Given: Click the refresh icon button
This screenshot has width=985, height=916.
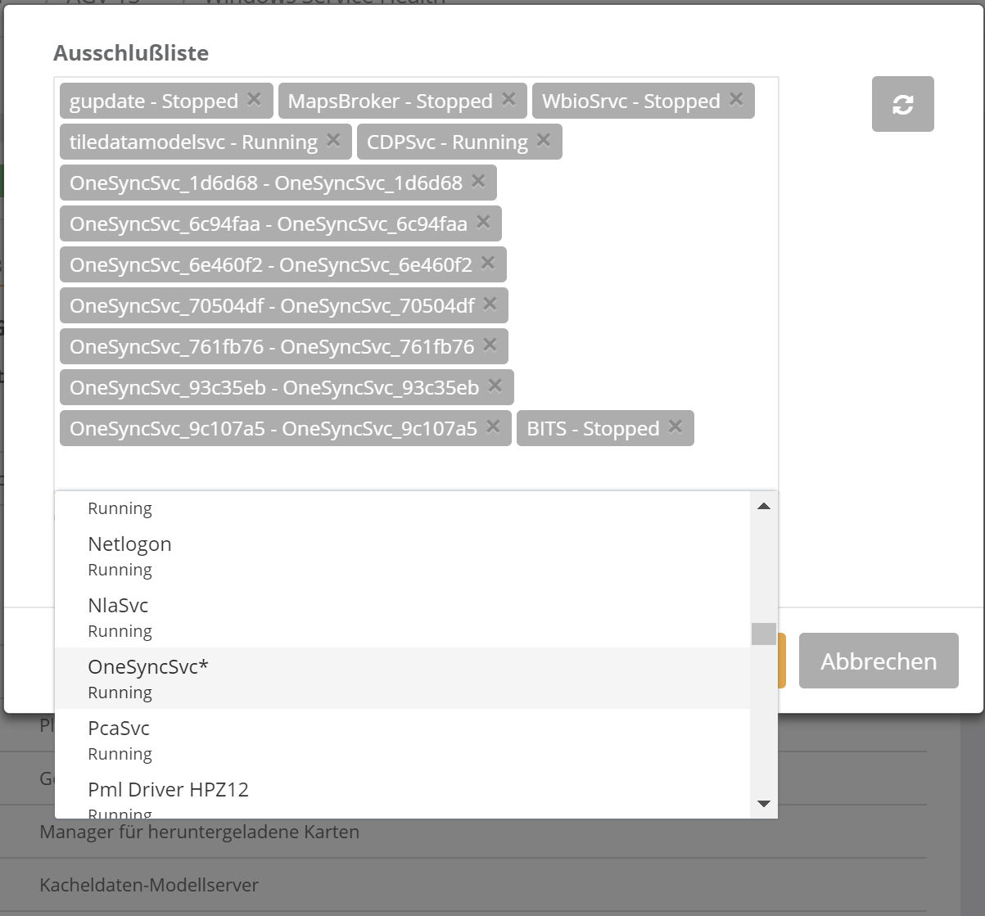Looking at the screenshot, I should point(902,104).
